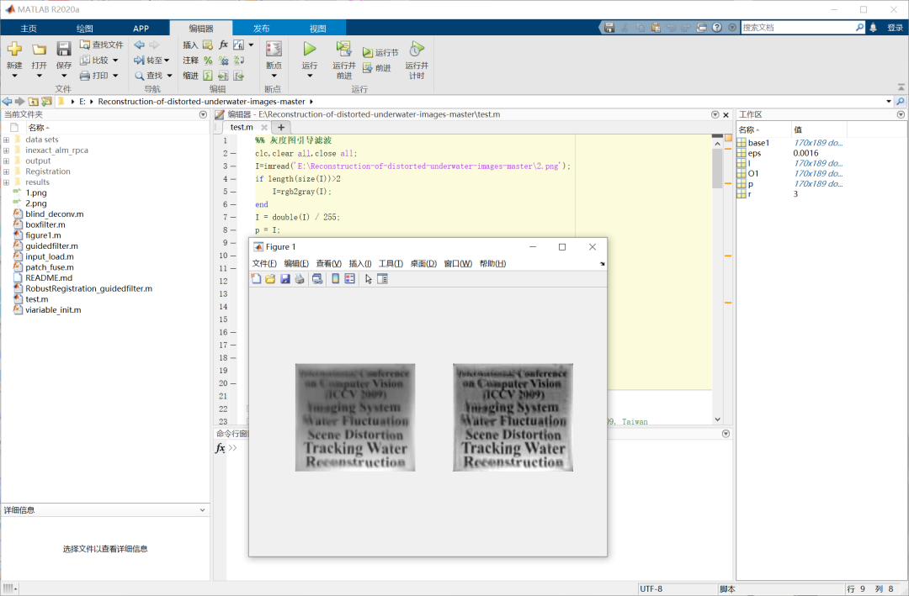This screenshot has height=596, width=909.
Task: Click 运行并计时 run and time icon
Action: coord(417,49)
